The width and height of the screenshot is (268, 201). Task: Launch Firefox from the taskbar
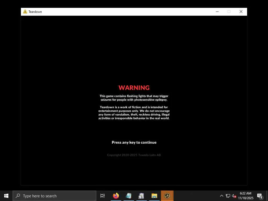click(116, 196)
